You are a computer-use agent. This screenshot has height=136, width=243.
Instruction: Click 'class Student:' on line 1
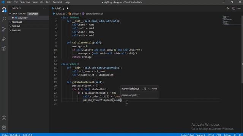click(71, 18)
